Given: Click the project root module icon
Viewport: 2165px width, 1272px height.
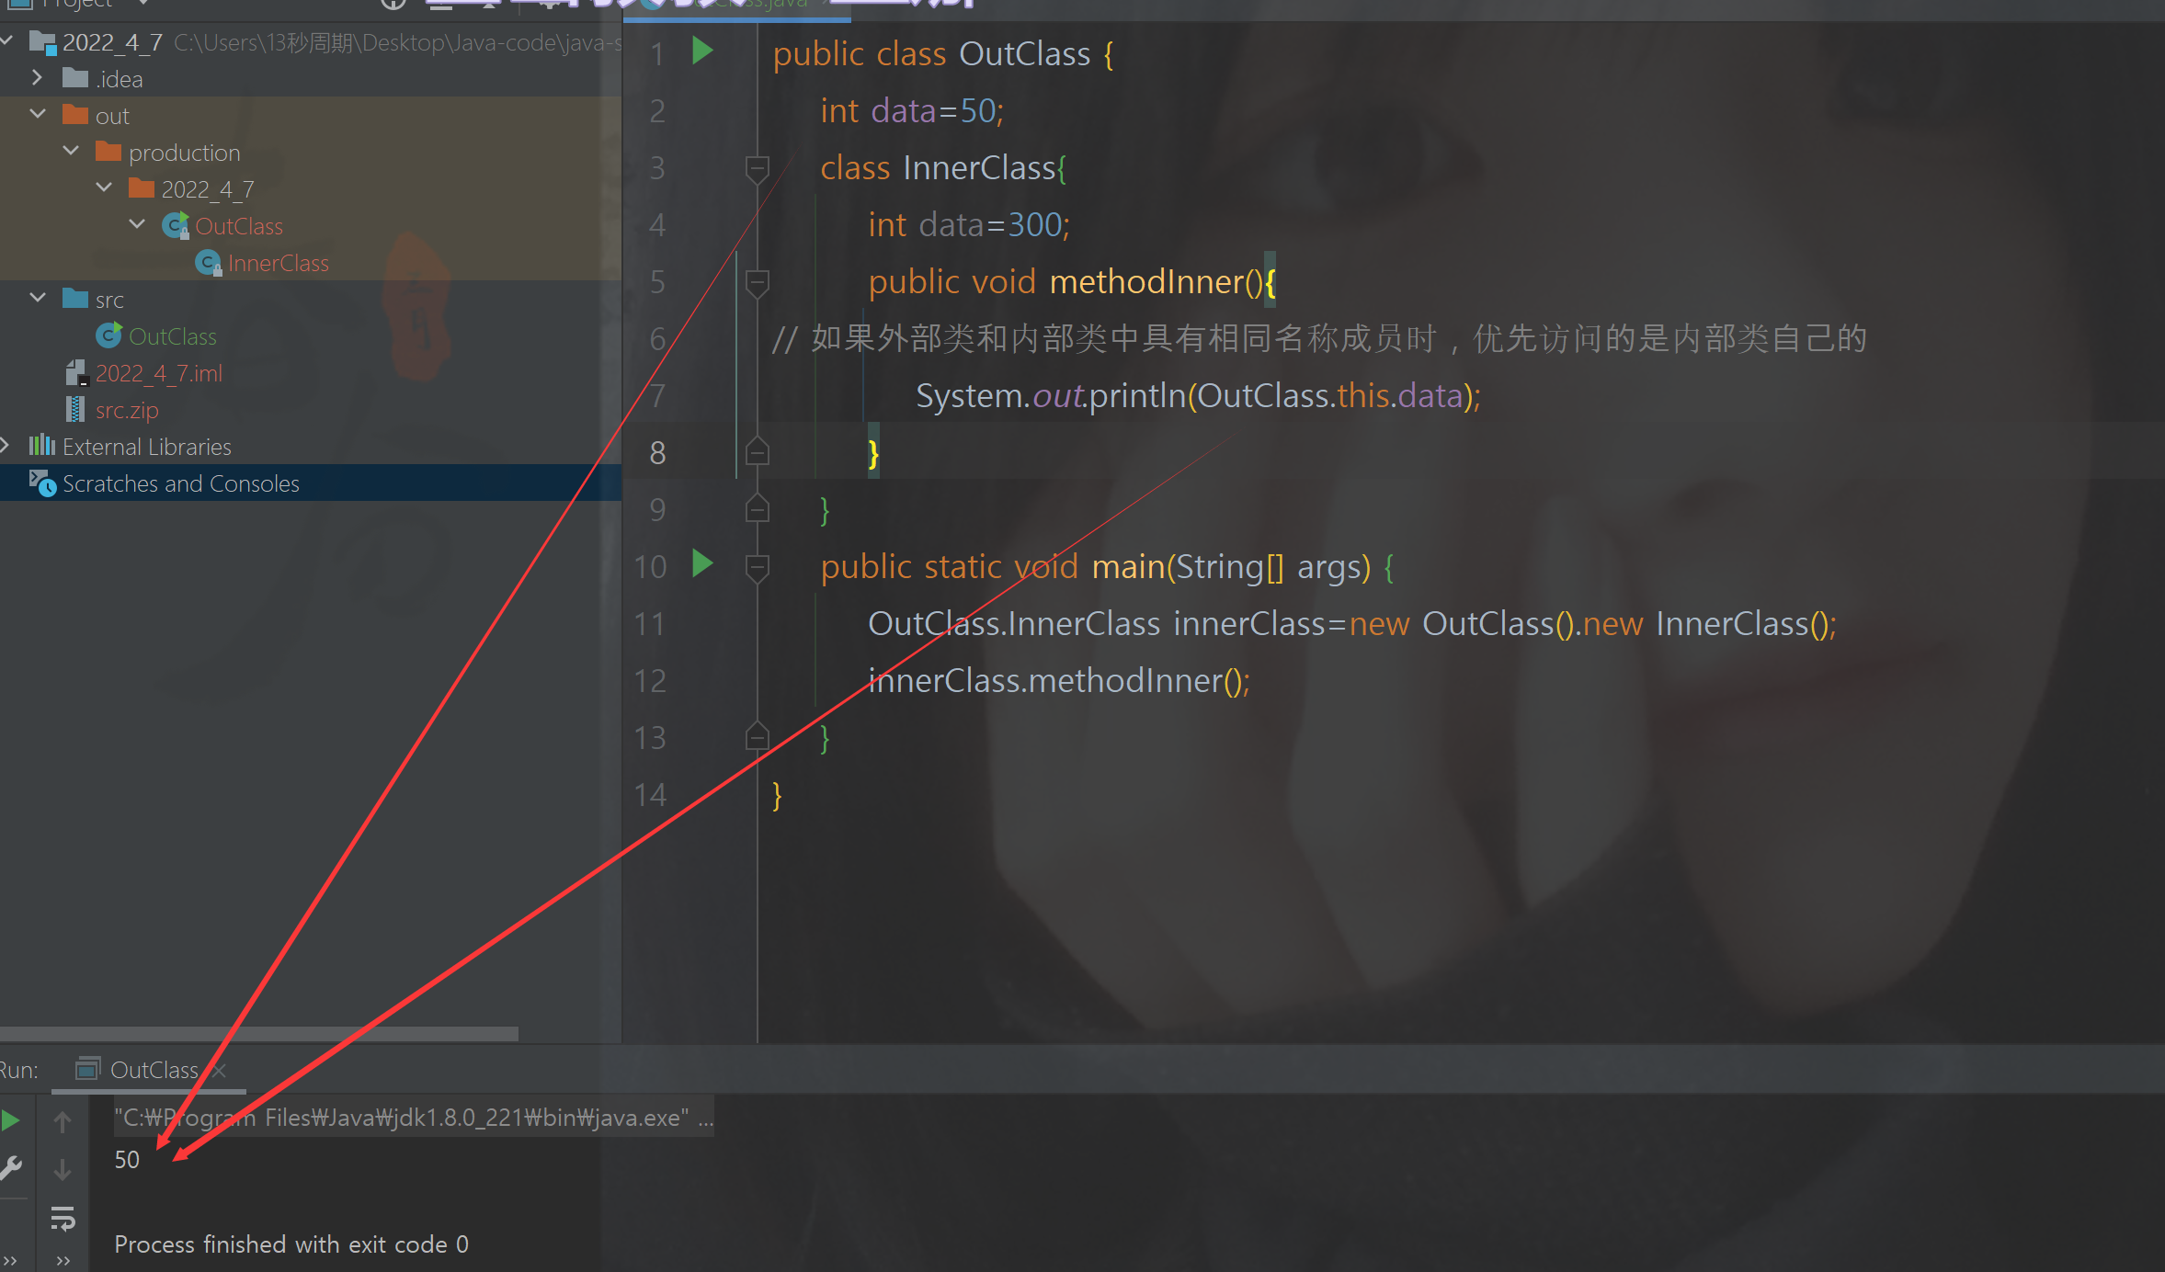Looking at the screenshot, I should tap(42, 41).
